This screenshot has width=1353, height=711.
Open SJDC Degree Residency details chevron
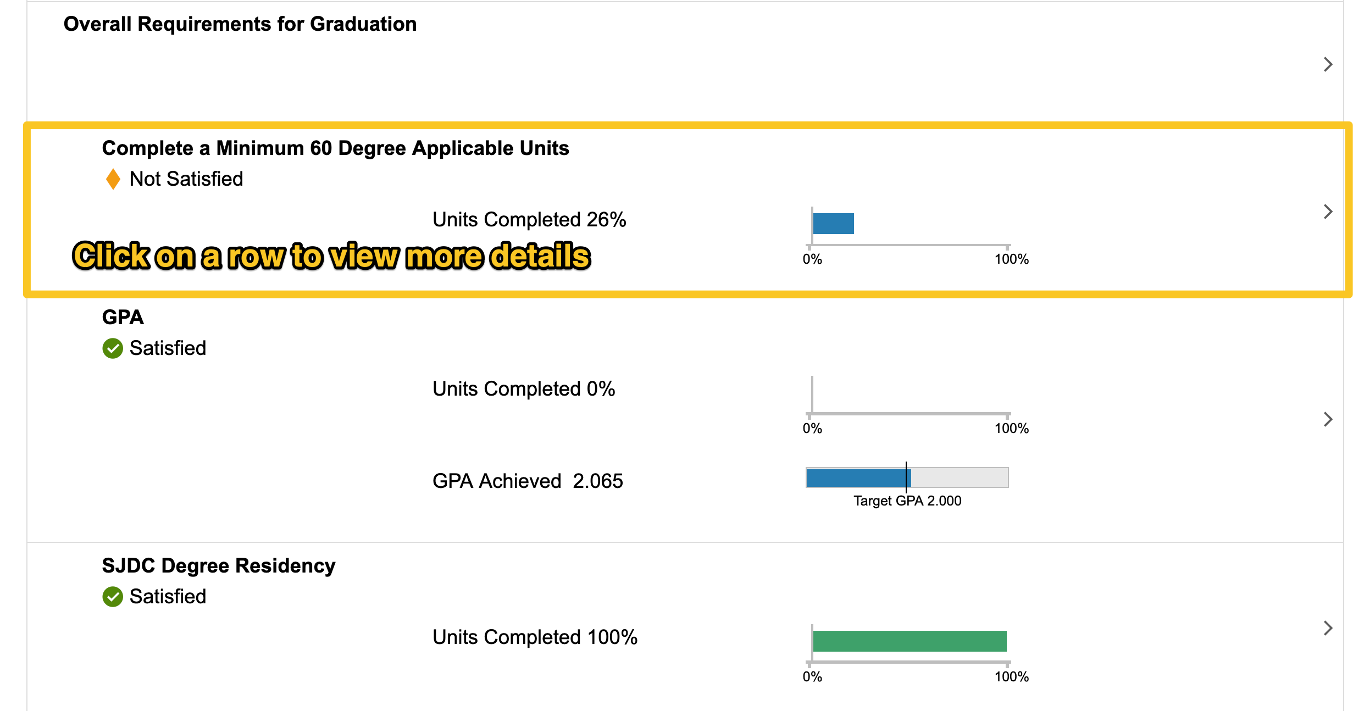coord(1328,628)
